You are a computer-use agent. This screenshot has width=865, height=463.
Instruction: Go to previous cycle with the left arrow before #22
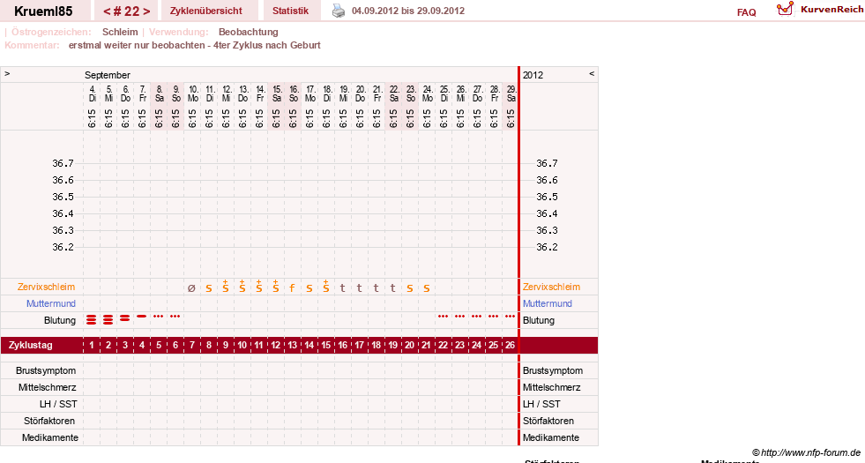[107, 11]
